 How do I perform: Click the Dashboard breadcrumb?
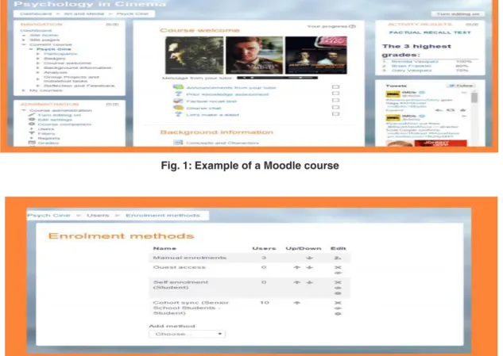[x=36, y=13]
